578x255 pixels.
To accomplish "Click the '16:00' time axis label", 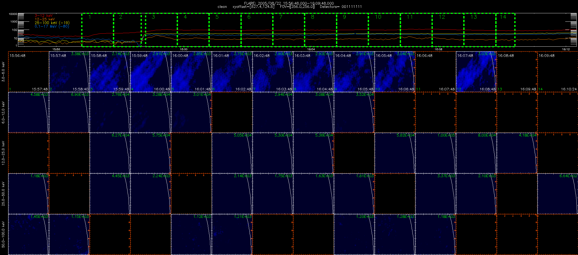I will tap(184, 49).
